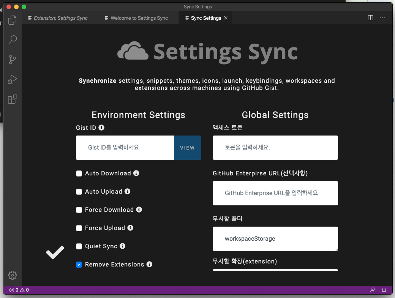Click the Auto Download info icon
This screenshot has height=298, width=395.
tap(136, 173)
